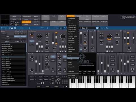Click the Randomizer button
This screenshot has width=136, height=102.
coord(5,25)
